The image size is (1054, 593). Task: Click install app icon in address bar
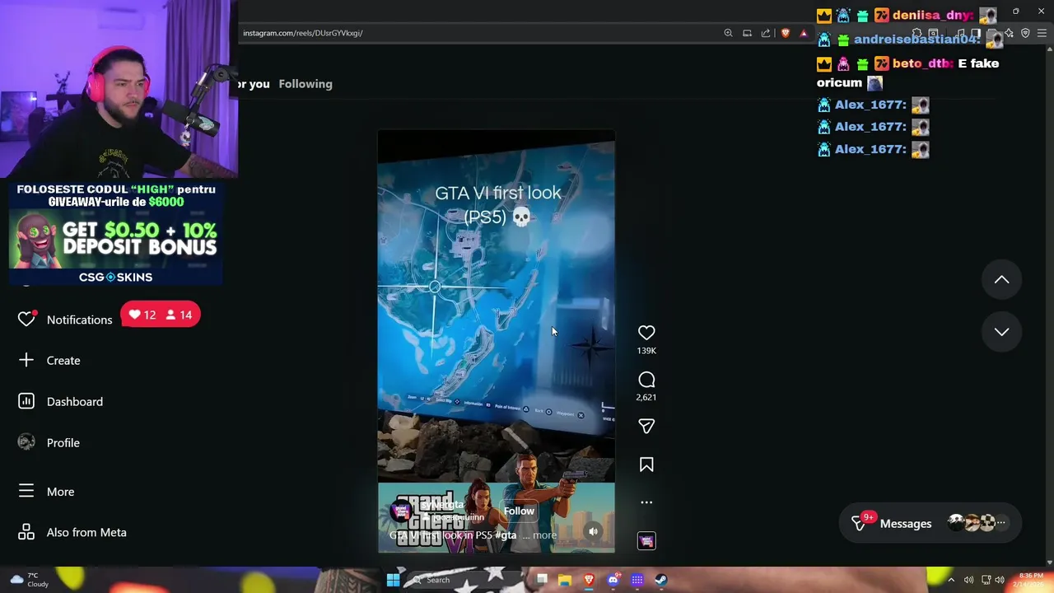(747, 33)
